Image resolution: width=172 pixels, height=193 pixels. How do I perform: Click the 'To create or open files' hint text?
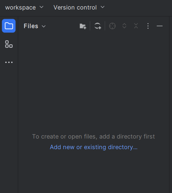click(x=93, y=136)
